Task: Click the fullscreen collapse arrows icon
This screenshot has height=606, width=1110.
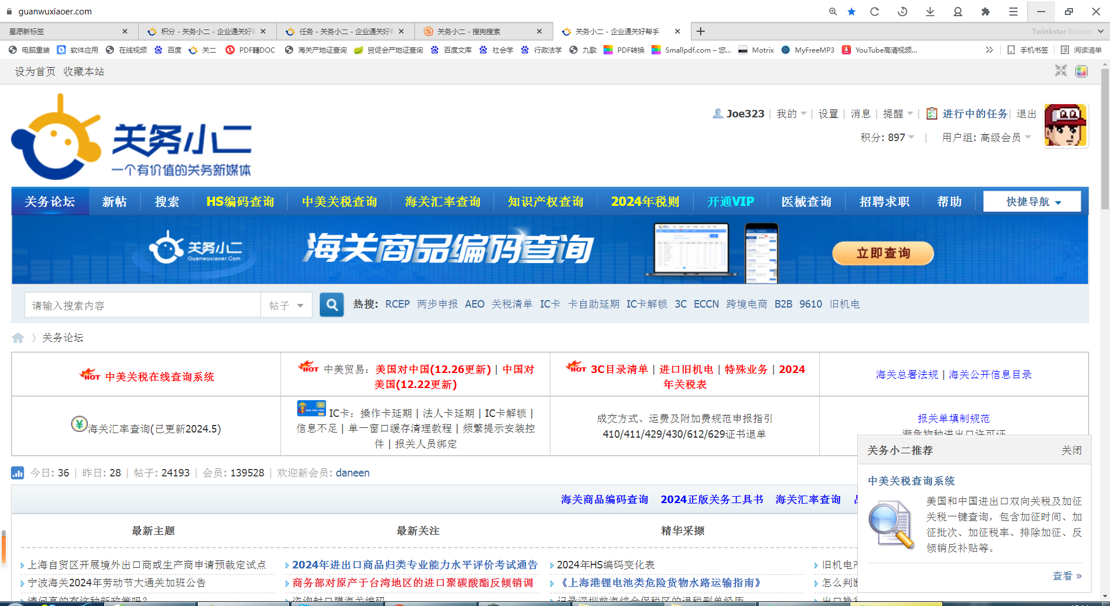Action: click(1061, 71)
